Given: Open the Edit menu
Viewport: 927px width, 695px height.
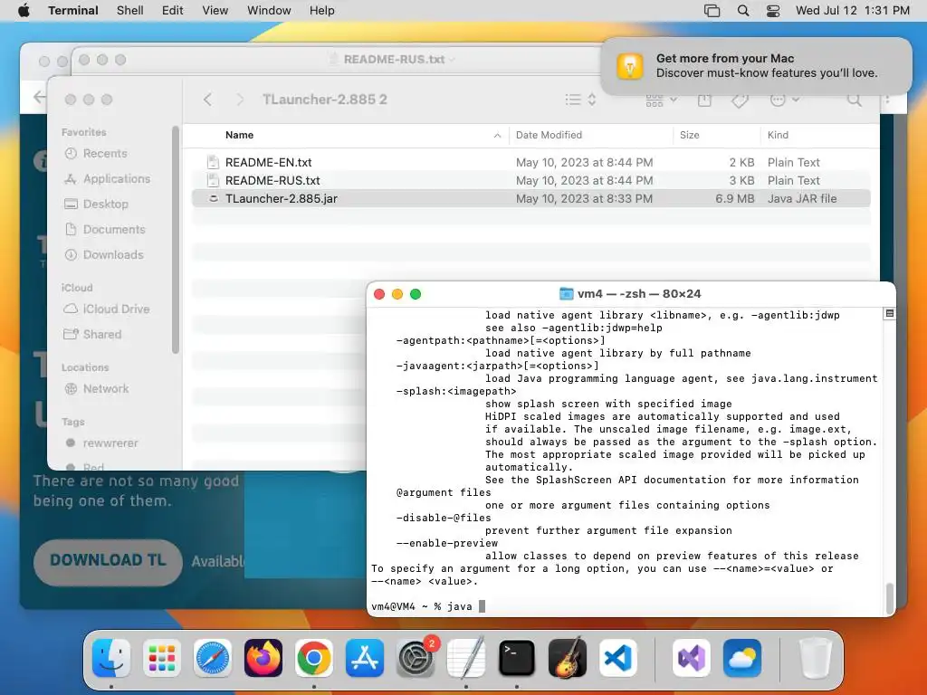Looking at the screenshot, I should click(173, 10).
